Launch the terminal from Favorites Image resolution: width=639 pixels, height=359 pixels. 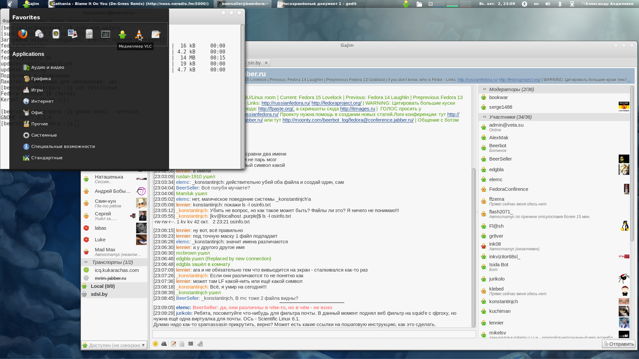(x=106, y=34)
